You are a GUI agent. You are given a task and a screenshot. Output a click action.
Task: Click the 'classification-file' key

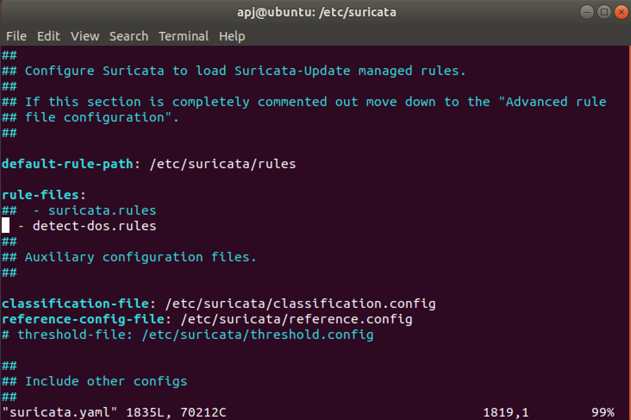coord(75,304)
